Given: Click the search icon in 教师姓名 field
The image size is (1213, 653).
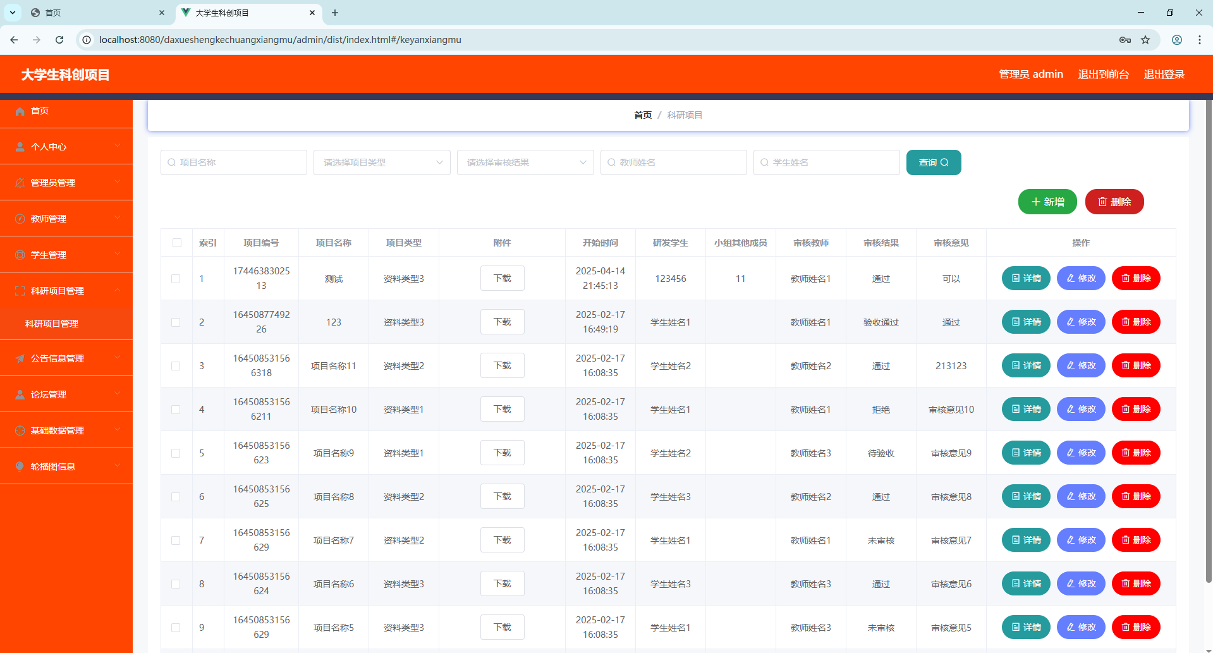Looking at the screenshot, I should point(611,162).
